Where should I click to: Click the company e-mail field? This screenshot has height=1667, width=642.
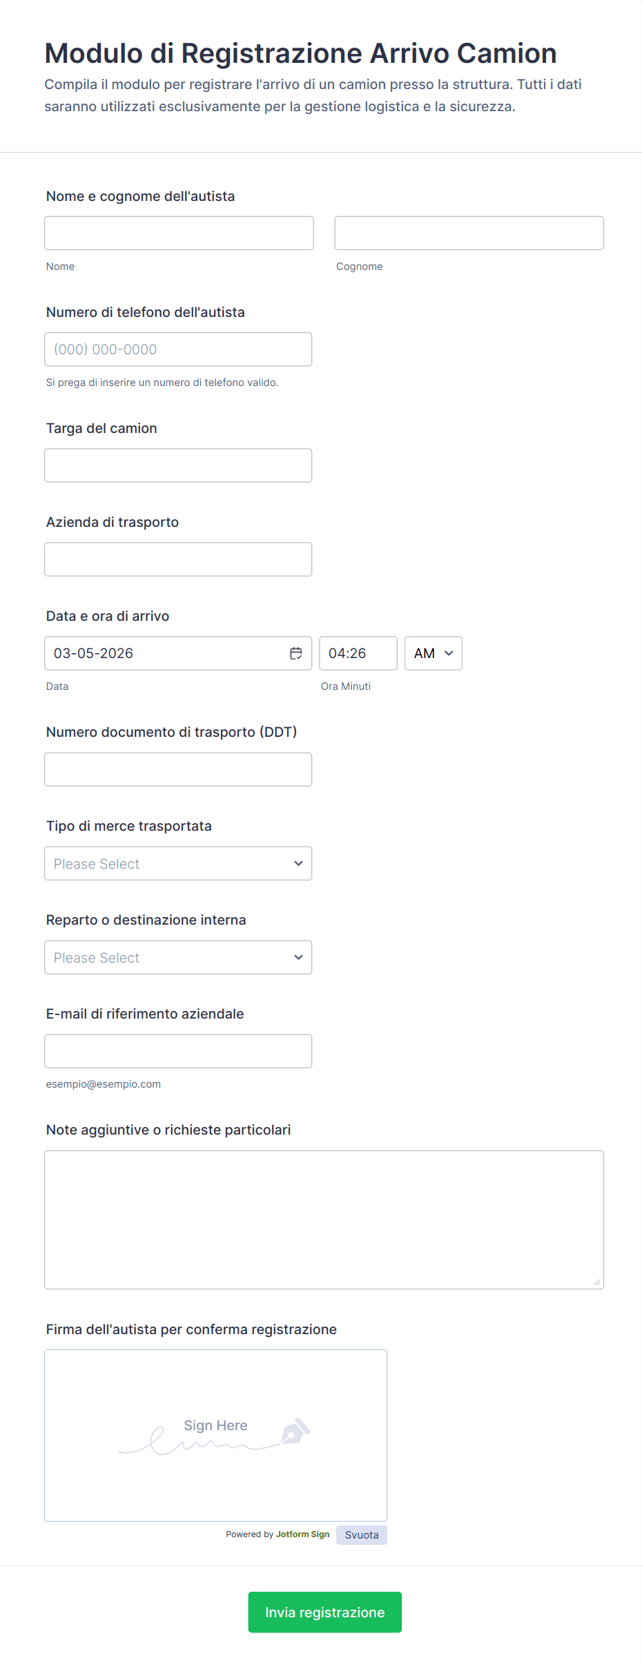[178, 1051]
